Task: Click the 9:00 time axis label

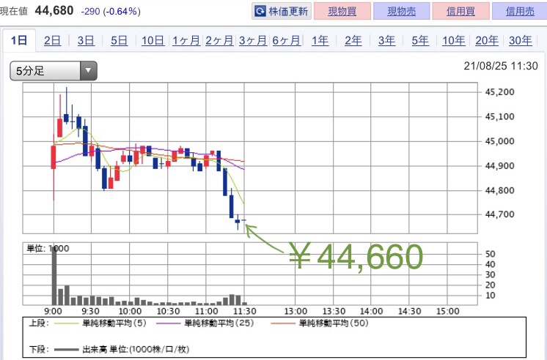Action: pos(53,311)
